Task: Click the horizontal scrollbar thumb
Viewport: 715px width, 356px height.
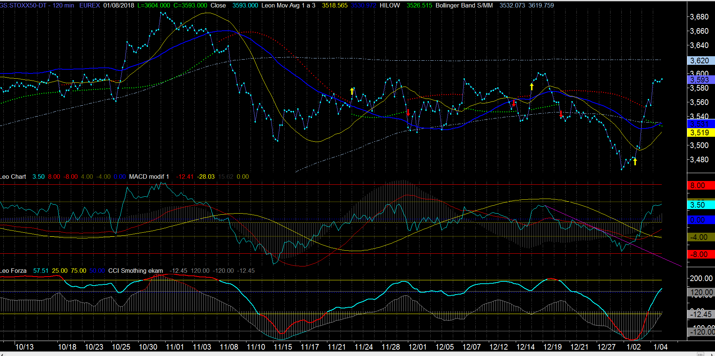Action: [700, 354]
